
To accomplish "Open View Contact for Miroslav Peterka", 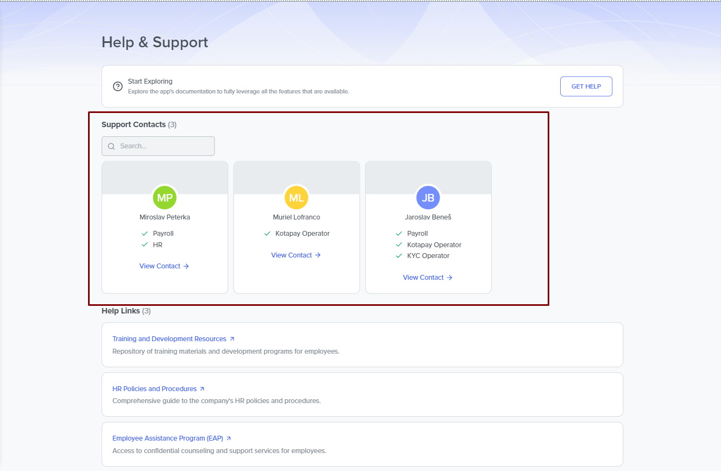I will 164,266.
